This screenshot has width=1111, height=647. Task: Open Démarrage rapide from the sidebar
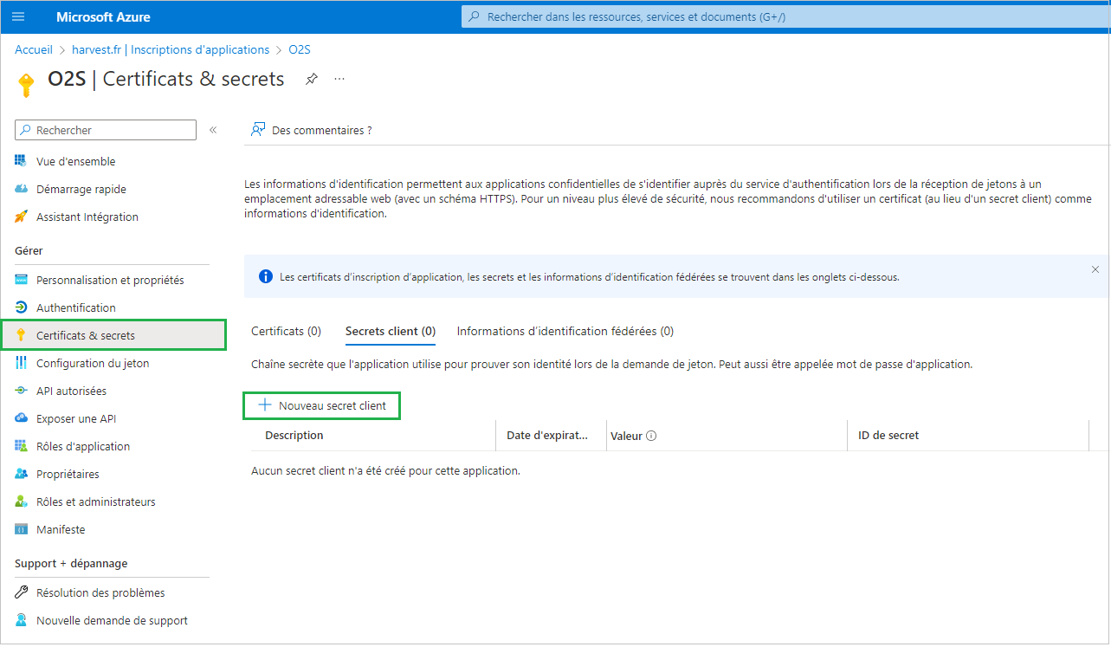81,189
